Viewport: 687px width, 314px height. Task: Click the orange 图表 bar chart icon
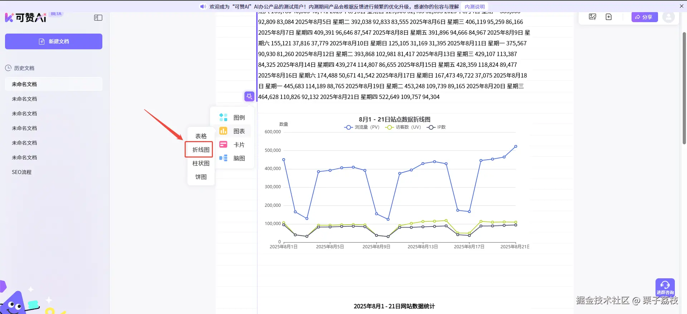click(223, 131)
